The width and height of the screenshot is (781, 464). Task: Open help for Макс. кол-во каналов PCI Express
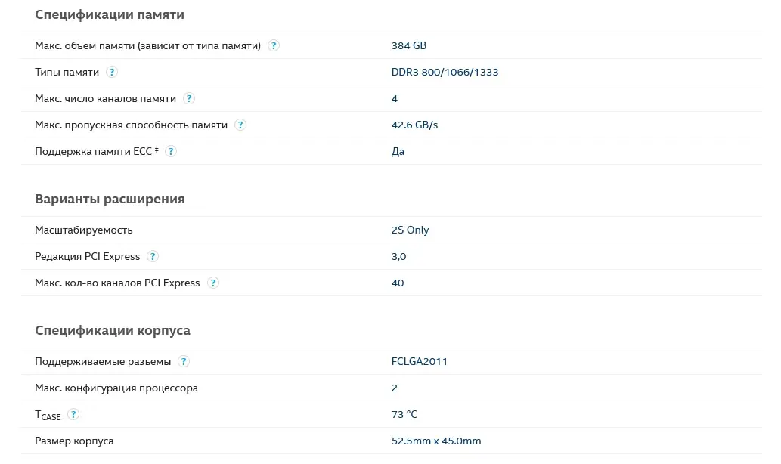[x=213, y=283]
